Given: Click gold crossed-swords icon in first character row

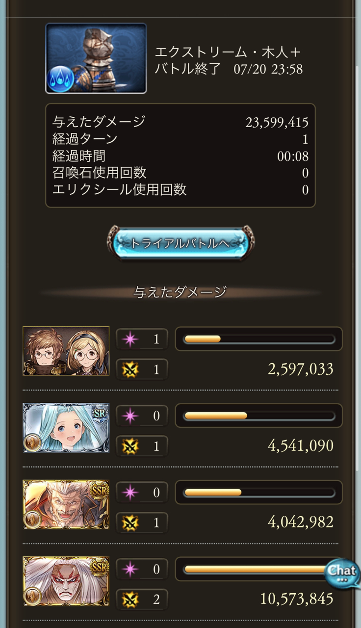Looking at the screenshot, I should [x=130, y=369].
